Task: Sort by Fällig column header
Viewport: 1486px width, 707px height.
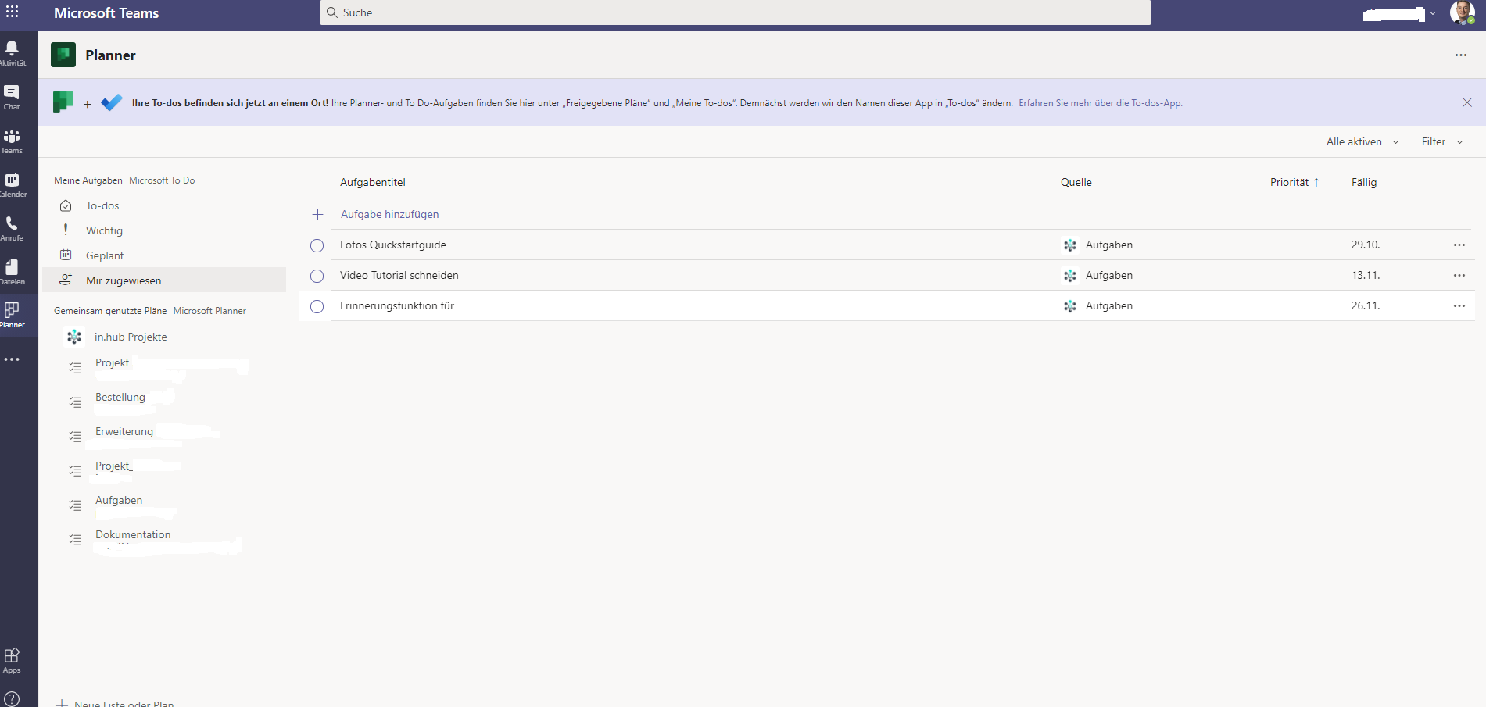Action: 1364,182
